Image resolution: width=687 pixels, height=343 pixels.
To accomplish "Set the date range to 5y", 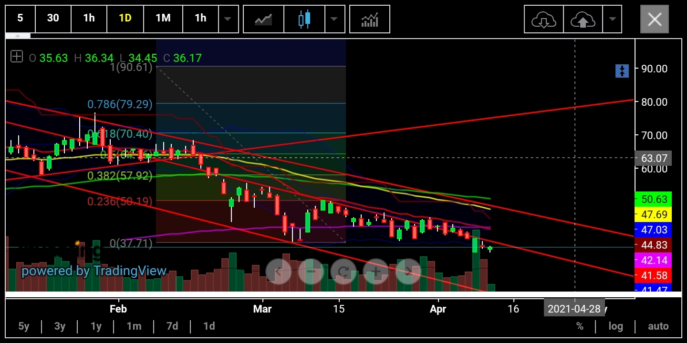I will tap(24, 326).
